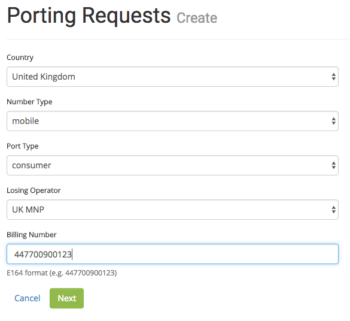Click the Number Type dropdown arrows icon
This screenshot has width=350, height=321.
click(333, 121)
